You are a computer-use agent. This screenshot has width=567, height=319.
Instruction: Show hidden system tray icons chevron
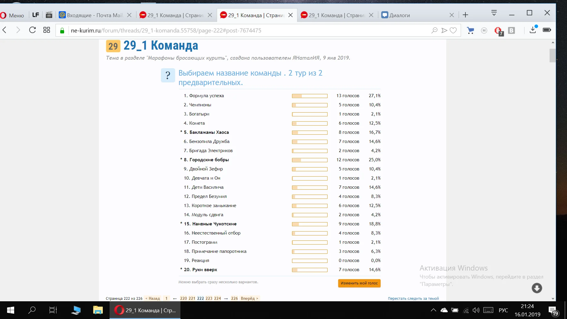pos(433,310)
